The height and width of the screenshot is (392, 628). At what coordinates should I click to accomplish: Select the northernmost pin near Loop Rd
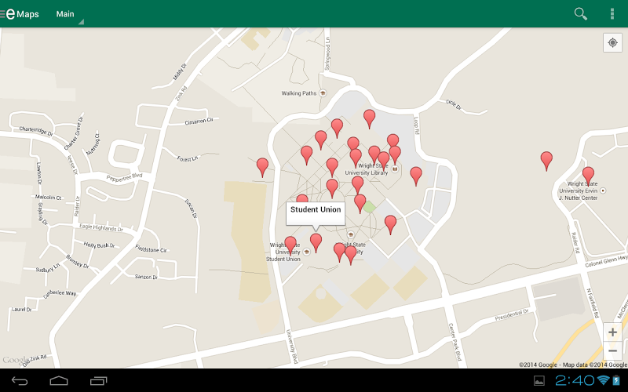point(369,119)
